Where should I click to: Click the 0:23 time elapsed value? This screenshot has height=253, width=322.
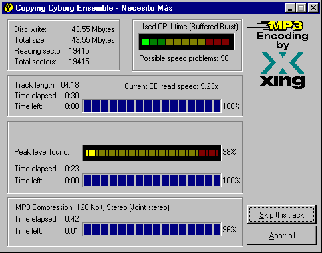click(72, 169)
